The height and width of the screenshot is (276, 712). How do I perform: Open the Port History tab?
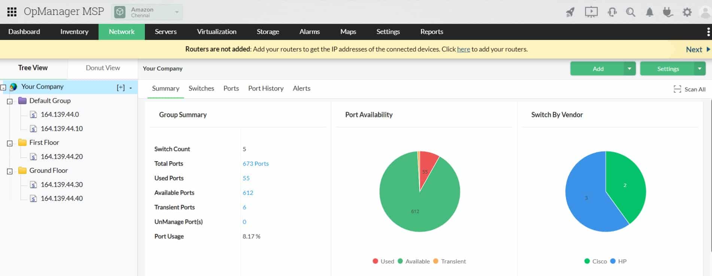[266, 89]
